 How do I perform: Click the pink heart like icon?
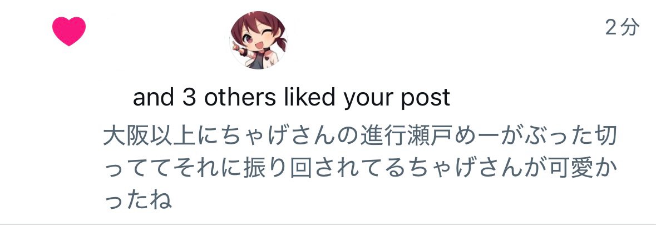click(69, 31)
